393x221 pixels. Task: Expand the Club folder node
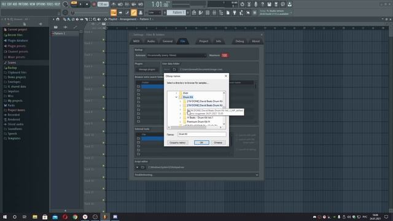(176, 93)
